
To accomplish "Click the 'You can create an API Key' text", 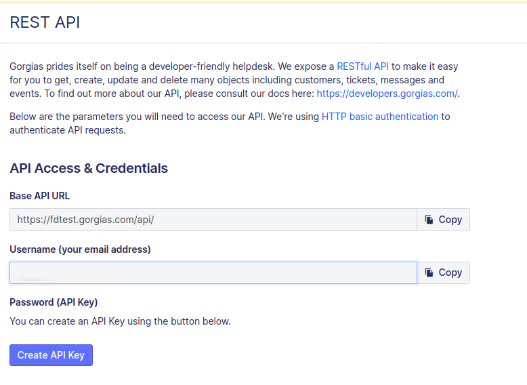I will tap(120, 321).
